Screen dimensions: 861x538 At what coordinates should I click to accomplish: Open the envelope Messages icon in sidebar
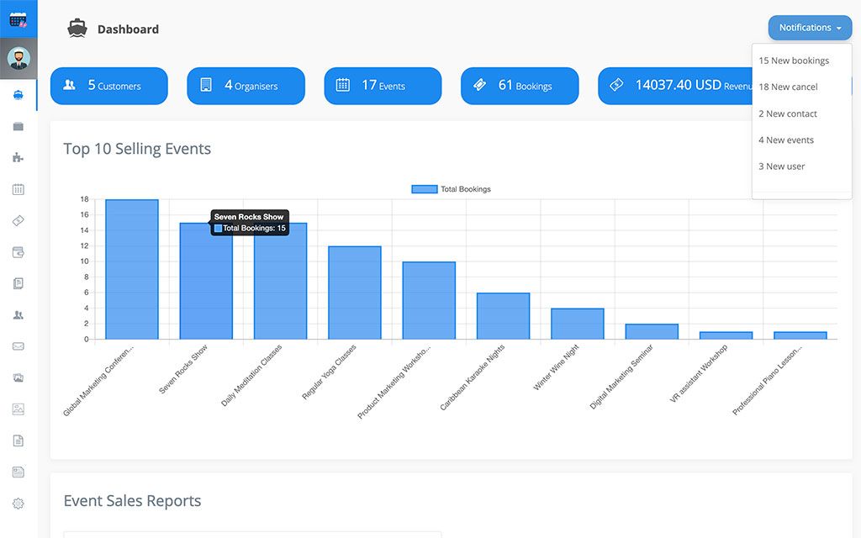click(x=18, y=345)
